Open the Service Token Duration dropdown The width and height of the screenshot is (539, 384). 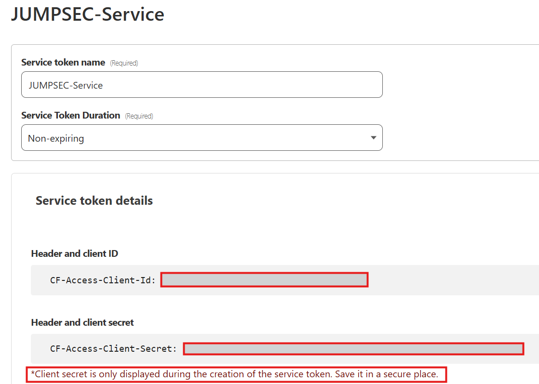pos(202,138)
